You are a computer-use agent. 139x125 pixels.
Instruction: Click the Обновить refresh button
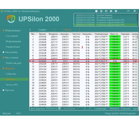tap(114, 108)
